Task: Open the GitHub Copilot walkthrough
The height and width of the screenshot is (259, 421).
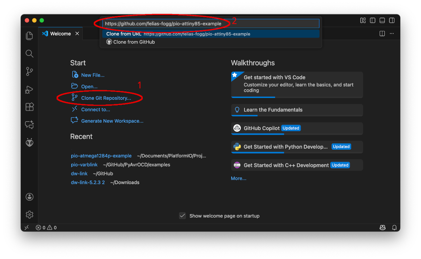Action: point(297,128)
